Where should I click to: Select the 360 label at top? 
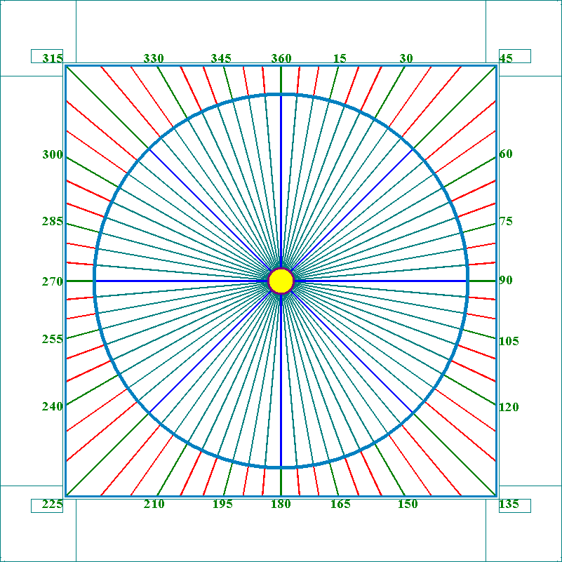281,58
